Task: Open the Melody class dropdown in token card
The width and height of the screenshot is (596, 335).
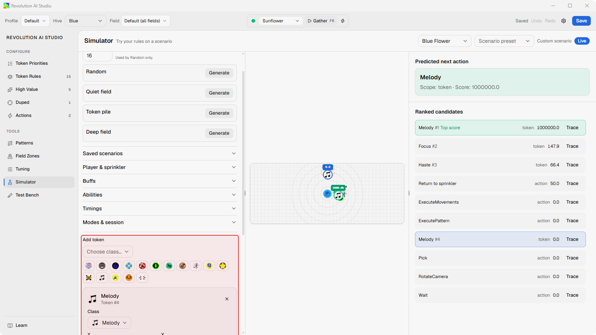Action: click(109, 323)
